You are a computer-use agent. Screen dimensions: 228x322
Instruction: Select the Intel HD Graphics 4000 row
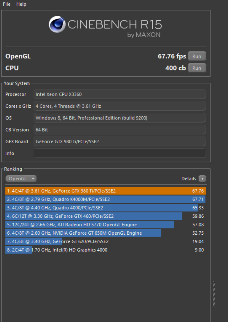click(x=105, y=250)
